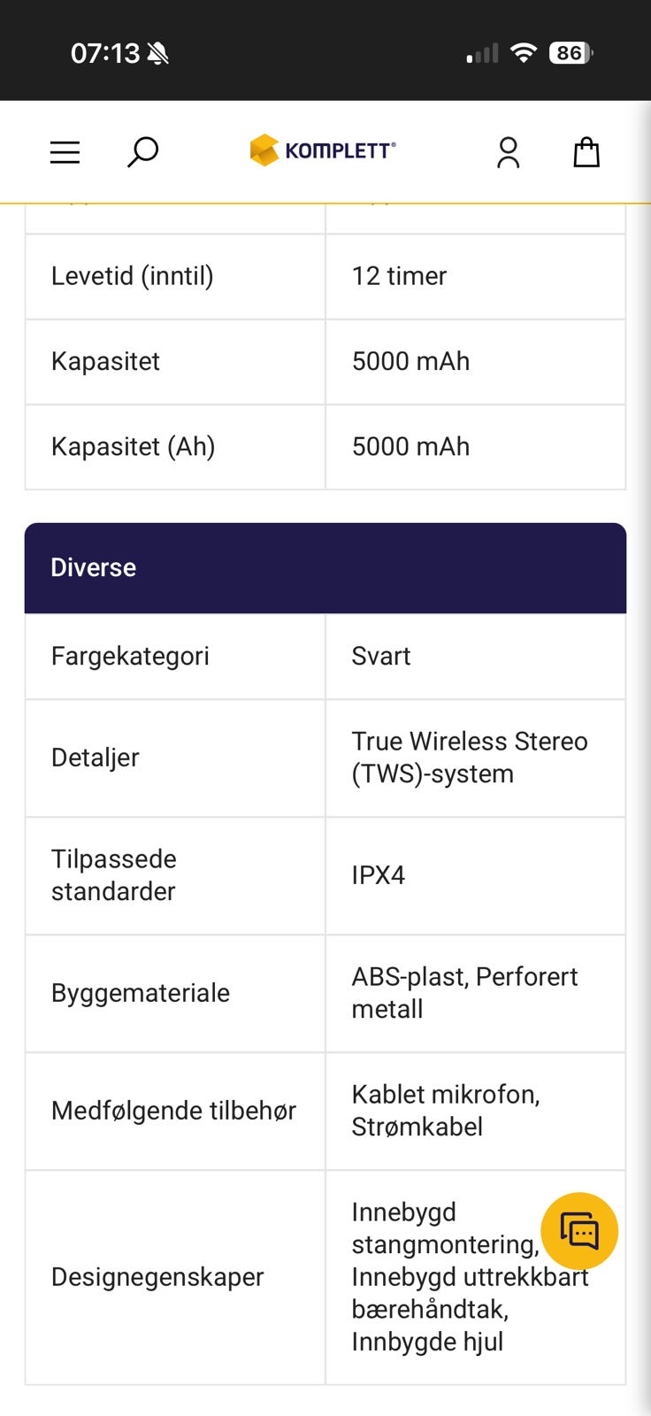Tap the battery indicator showing 86

tap(571, 53)
